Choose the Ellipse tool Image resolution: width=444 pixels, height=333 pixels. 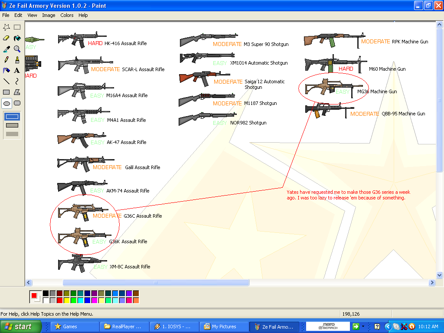point(7,103)
